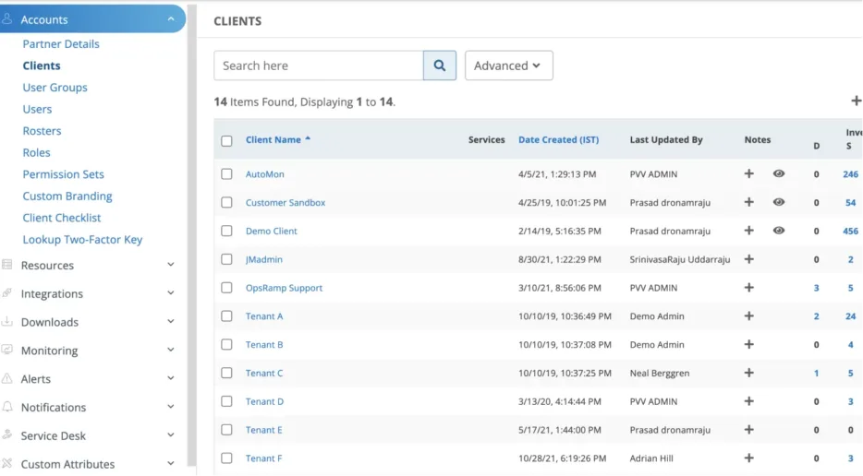
Task: Expand the Custom Attributes section chevron
Action: pos(171,463)
